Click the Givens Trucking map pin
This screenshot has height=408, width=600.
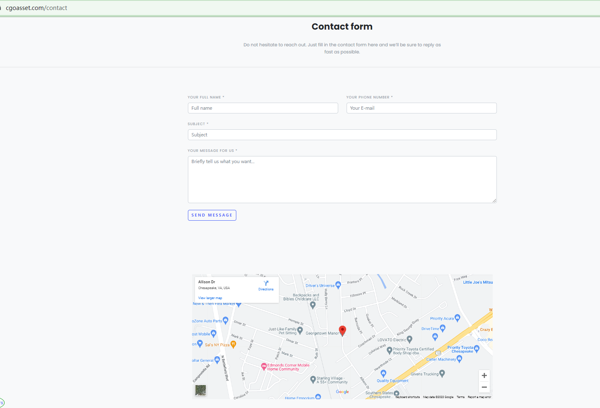(442, 373)
